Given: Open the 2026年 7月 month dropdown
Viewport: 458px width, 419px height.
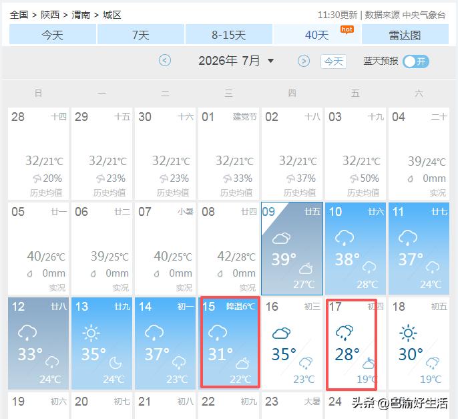Looking at the screenshot, I should 236,61.
